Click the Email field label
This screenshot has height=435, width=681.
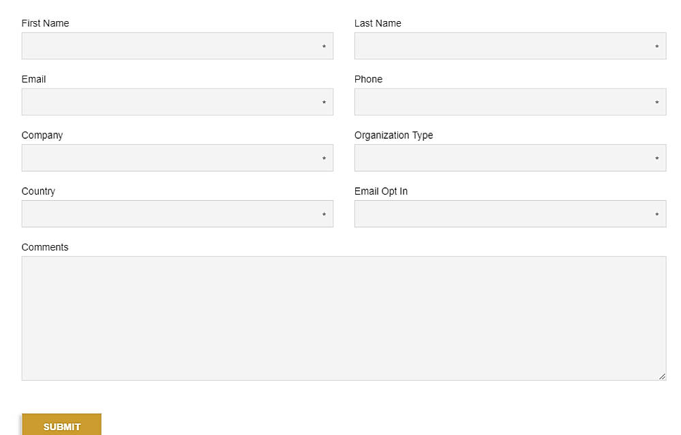[33, 79]
